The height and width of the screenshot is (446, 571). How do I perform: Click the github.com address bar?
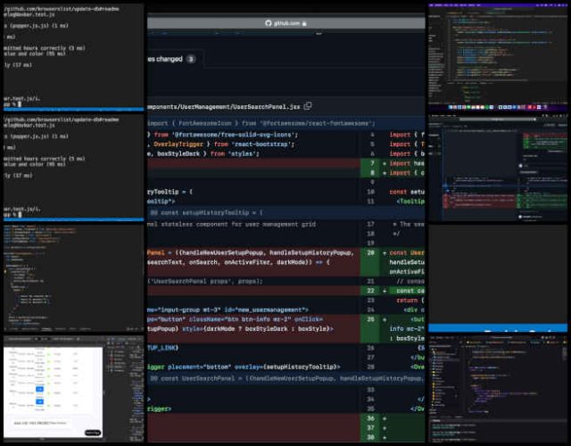point(285,22)
